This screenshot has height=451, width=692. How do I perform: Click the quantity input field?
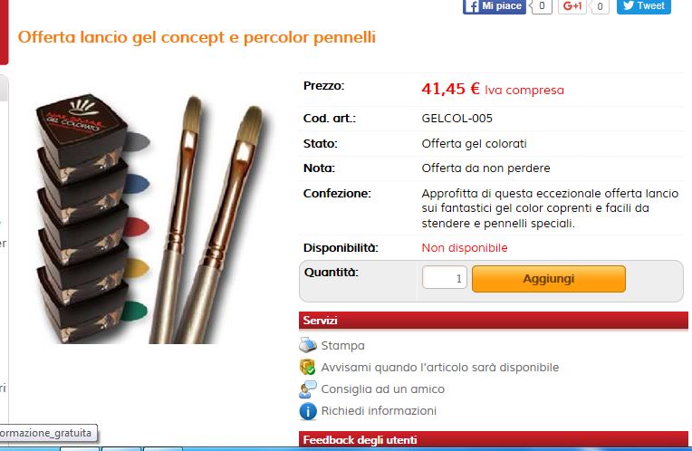pyautogui.click(x=445, y=278)
